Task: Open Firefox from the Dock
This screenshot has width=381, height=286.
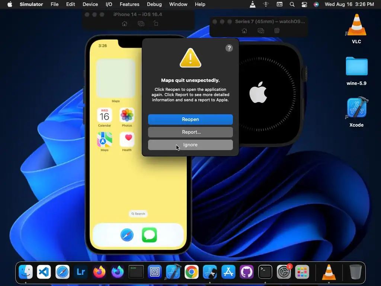Action: (99, 271)
